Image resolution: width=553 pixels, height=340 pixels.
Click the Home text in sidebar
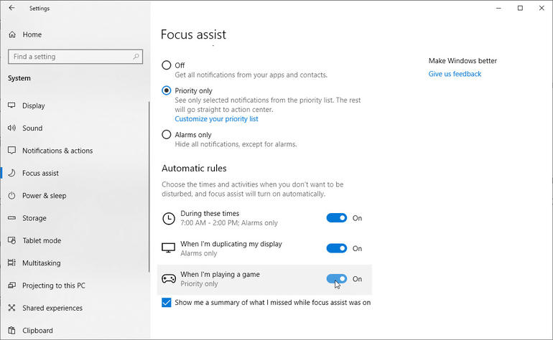pos(32,34)
